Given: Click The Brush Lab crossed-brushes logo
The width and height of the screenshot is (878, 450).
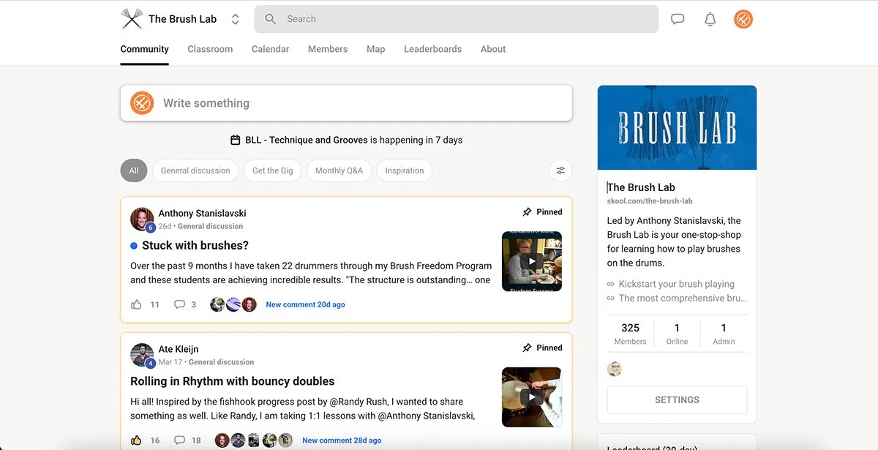Looking at the screenshot, I should tap(132, 19).
